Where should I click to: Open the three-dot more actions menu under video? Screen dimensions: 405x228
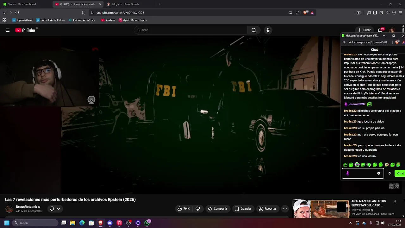pos(285,209)
